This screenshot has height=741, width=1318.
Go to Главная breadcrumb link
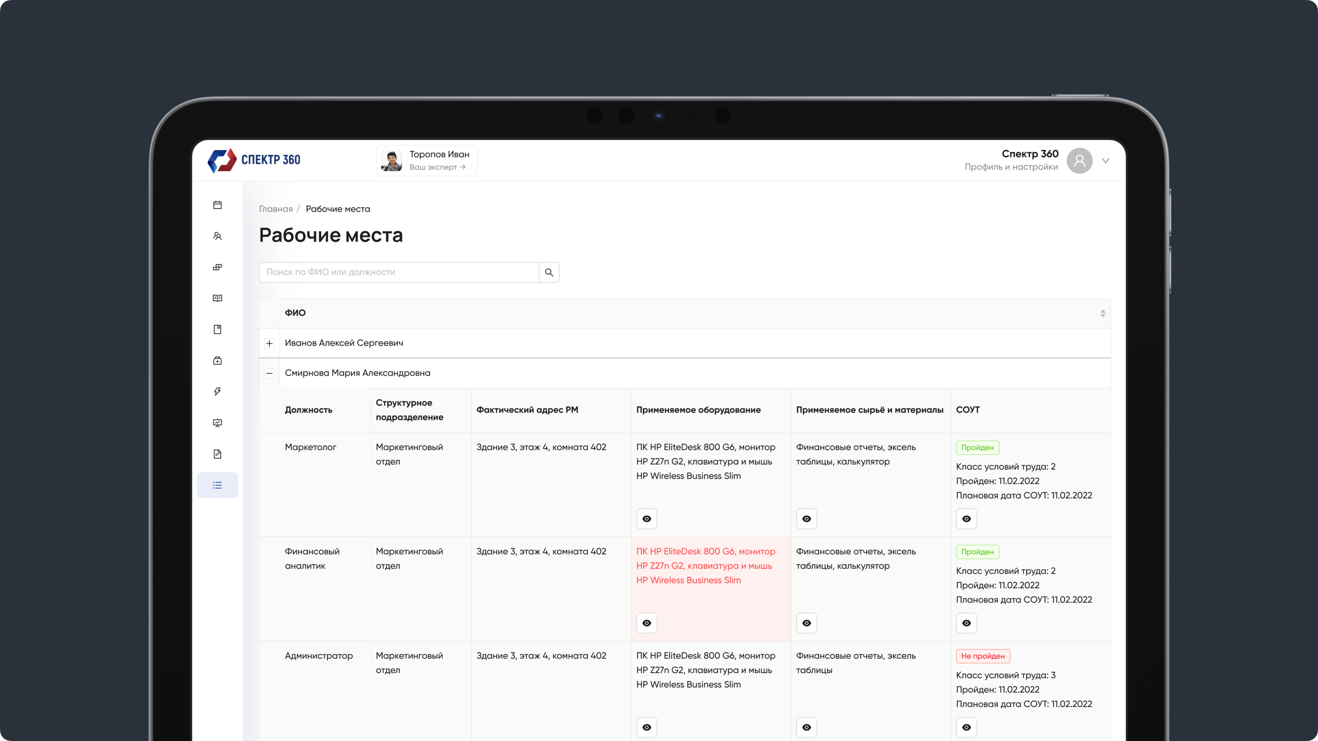pyautogui.click(x=276, y=209)
